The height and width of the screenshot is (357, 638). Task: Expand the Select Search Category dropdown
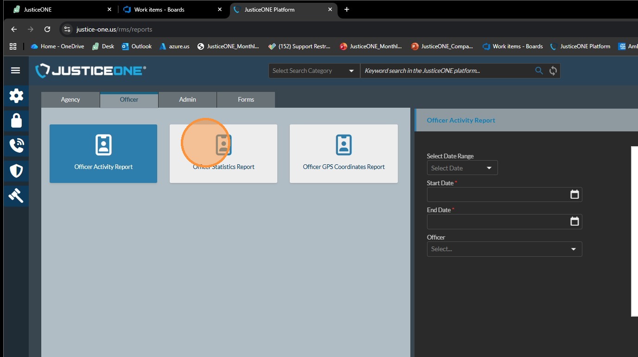[314, 71]
